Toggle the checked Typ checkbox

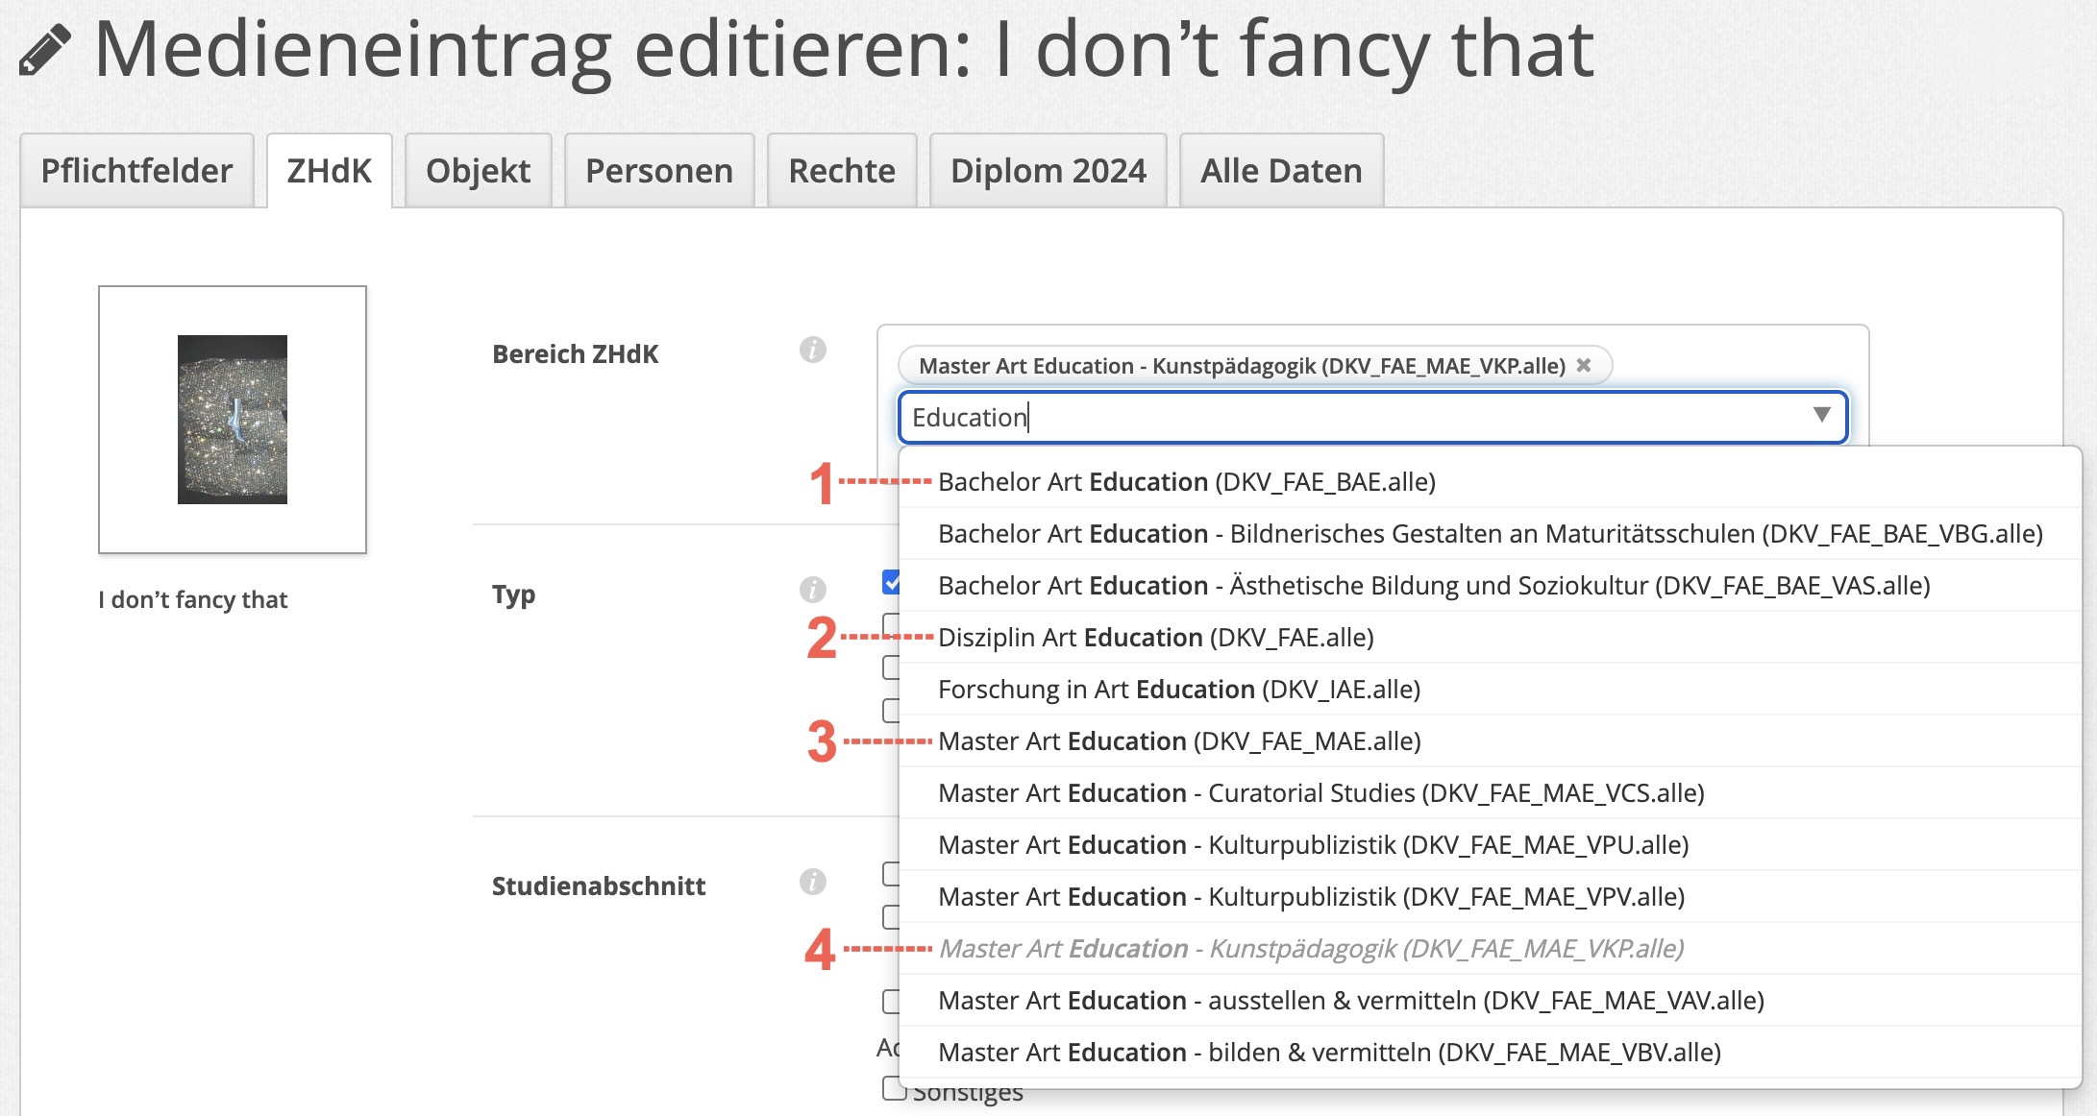click(x=891, y=582)
